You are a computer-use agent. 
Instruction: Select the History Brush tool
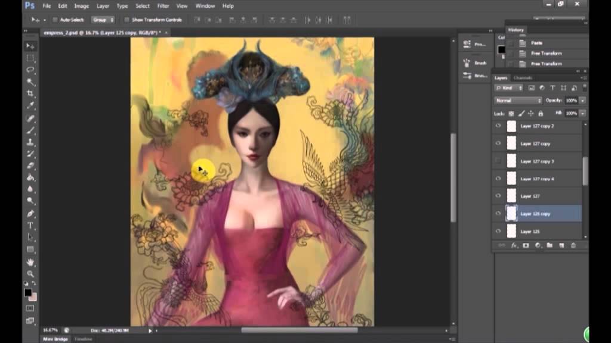click(x=30, y=154)
